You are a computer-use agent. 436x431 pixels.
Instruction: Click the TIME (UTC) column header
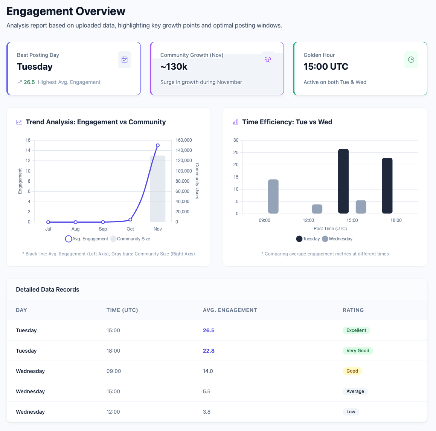pyautogui.click(x=122, y=310)
